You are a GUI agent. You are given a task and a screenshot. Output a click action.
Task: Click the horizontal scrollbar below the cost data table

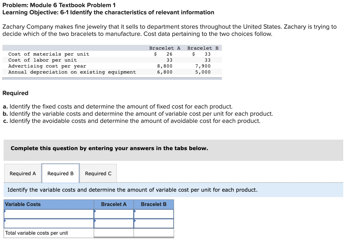[112, 78]
